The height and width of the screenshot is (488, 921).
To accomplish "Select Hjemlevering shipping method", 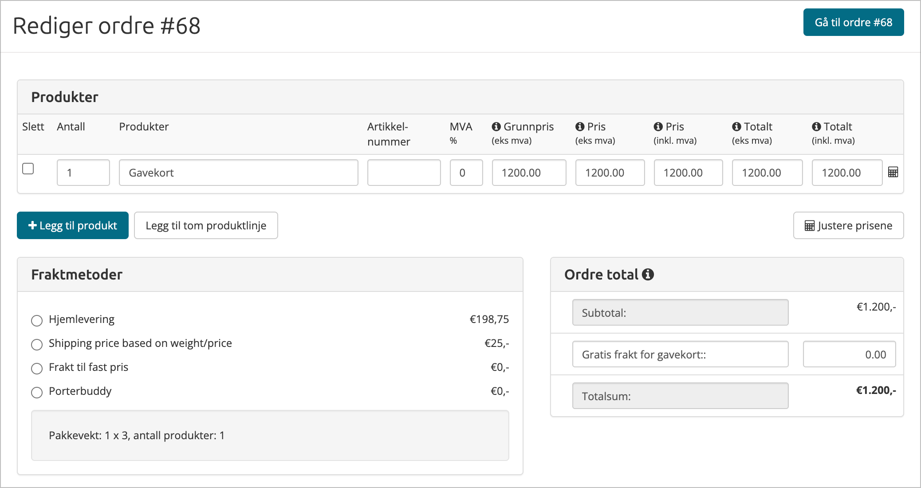I will tap(37, 320).
